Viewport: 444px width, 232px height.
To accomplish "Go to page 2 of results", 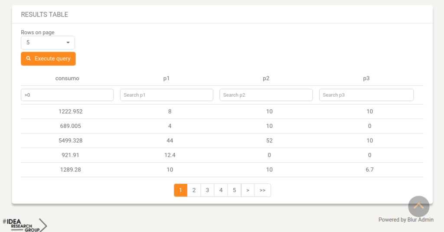I will (x=194, y=190).
